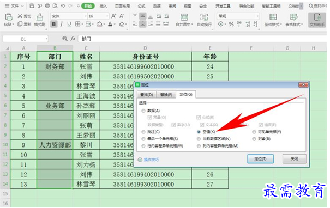Toggle Bold formatting button
This screenshot has width=330, height=208.
[54, 24]
